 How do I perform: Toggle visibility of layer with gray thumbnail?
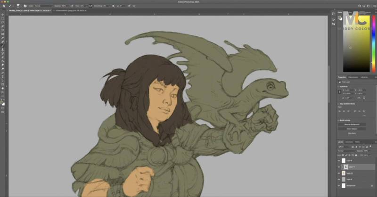338,180
